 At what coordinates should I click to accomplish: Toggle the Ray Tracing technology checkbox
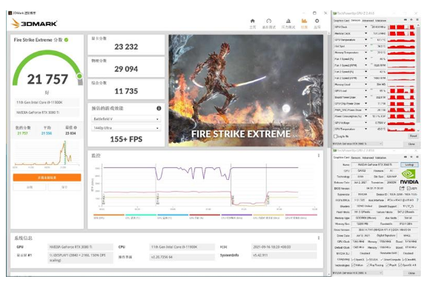tap(368, 264)
